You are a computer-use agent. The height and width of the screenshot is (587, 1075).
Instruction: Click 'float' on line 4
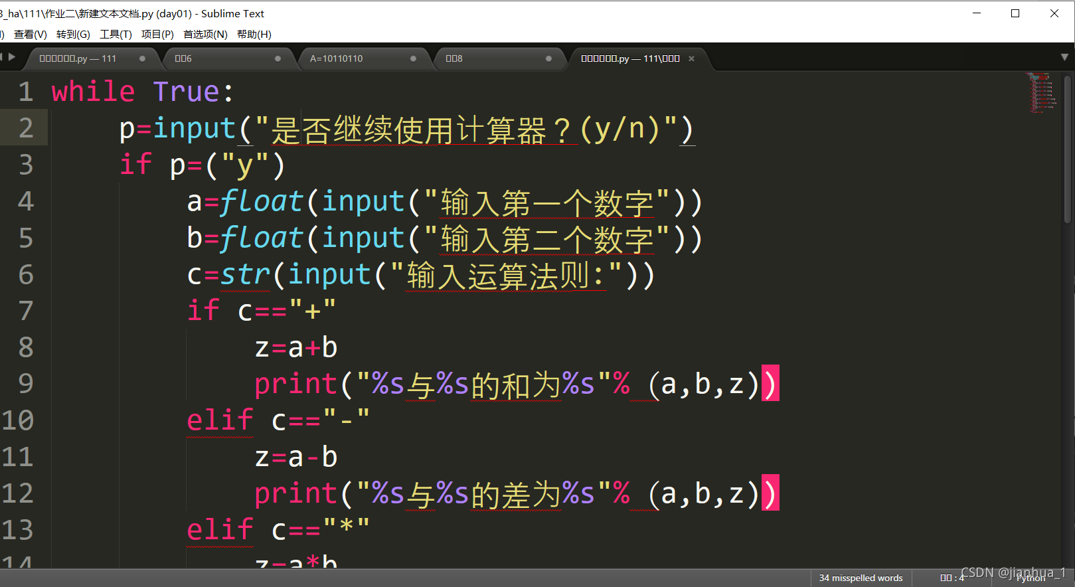coord(261,202)
